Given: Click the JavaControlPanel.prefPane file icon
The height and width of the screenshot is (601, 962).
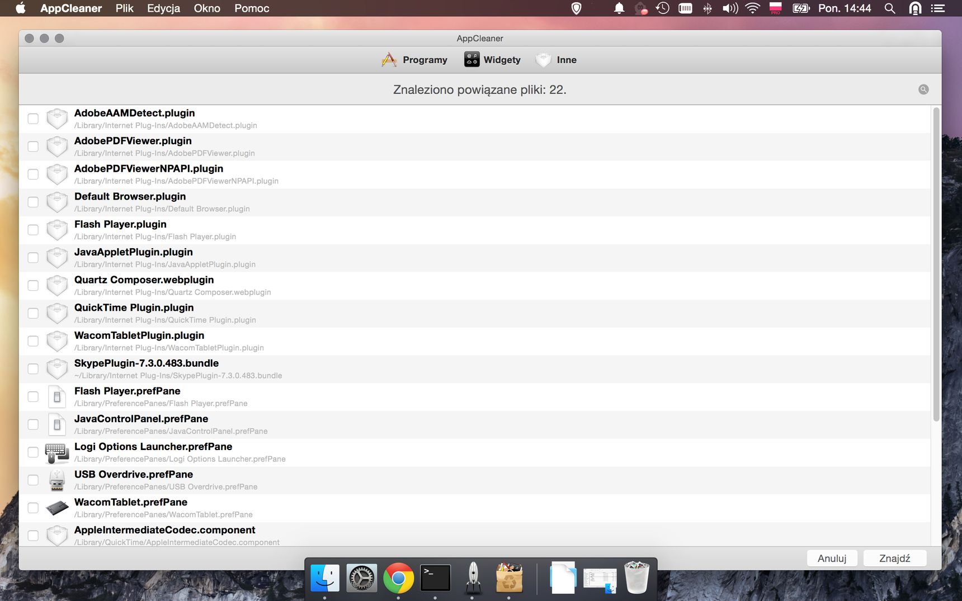Looking at the screenshot, I should point(57,425).
